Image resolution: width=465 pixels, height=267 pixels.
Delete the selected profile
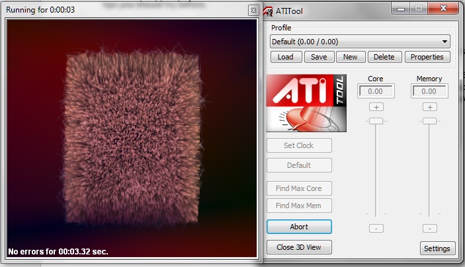tap(384, 57)
